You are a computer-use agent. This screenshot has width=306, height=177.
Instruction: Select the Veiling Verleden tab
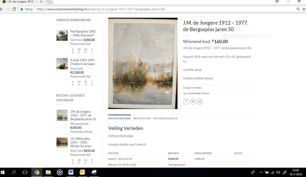click(120, 118)
